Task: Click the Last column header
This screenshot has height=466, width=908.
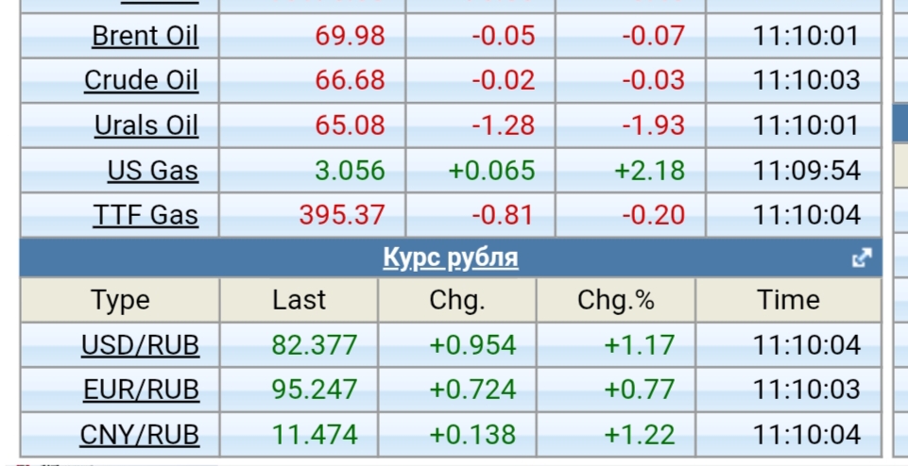Action: pos(299,301)
